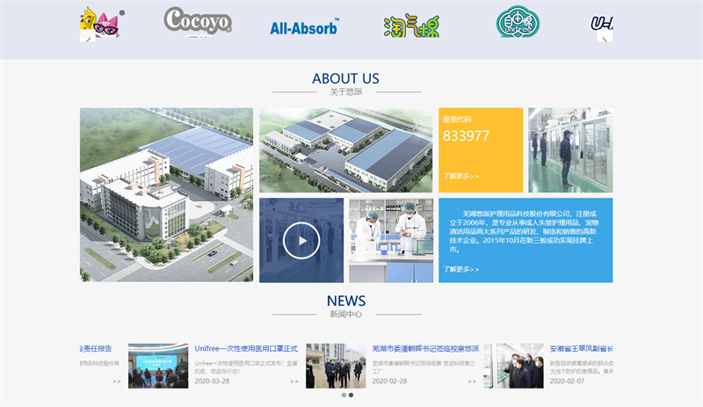Click the Cocoyo brand logo
The image size is (703, 407).
coord(198,22)
